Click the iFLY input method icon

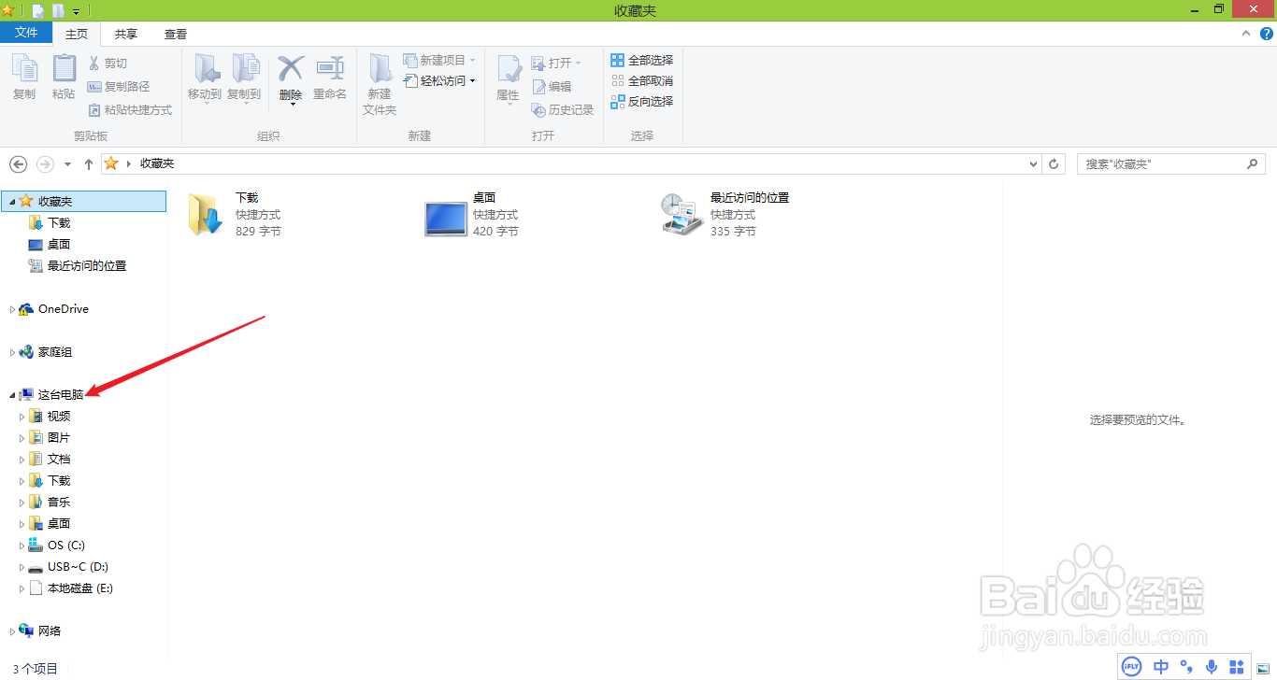(1131, 667)
